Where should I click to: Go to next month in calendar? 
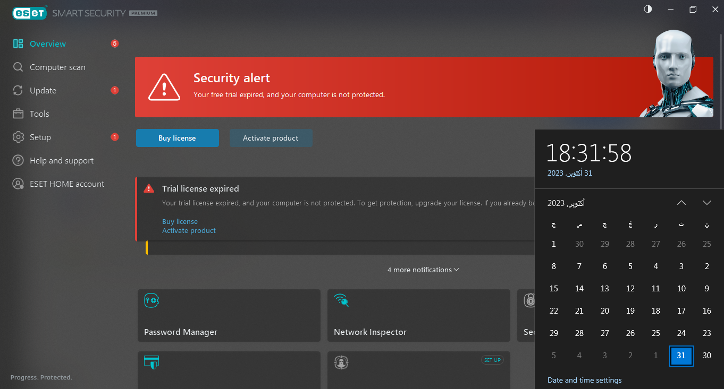coord(706,203)
